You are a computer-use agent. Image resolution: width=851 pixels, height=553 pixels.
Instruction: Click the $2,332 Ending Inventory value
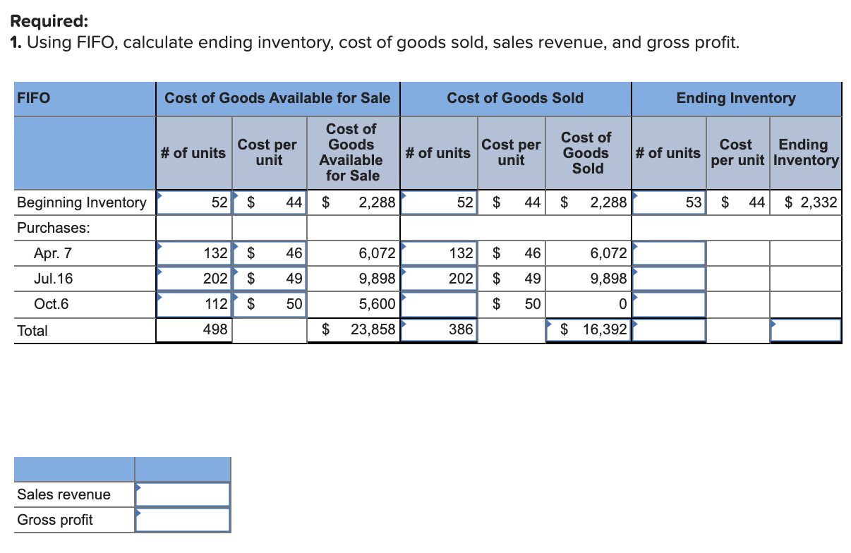click(x=811, y=202)
